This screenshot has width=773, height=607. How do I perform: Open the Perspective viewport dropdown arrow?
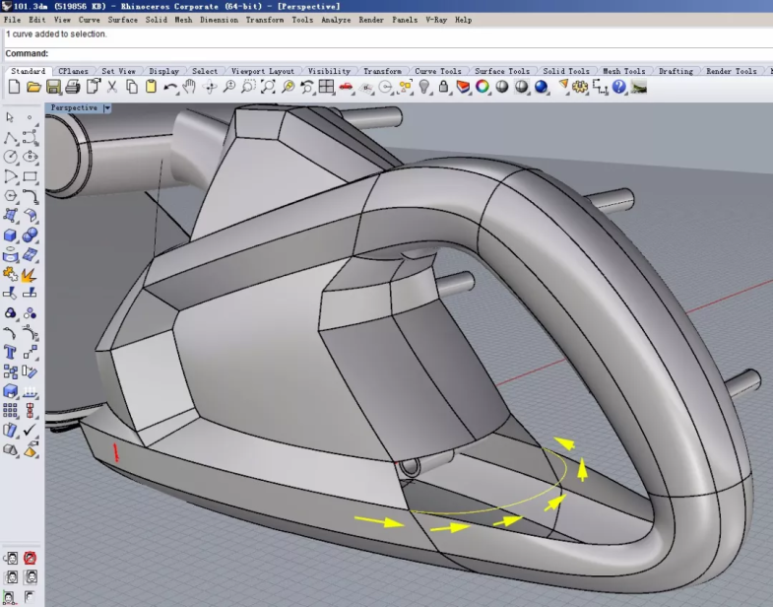pos(107,107)
